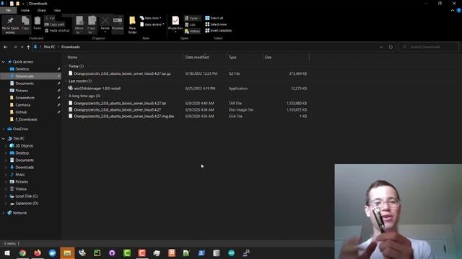
Task: Open Music under This PC
Action: click(20, 174)
